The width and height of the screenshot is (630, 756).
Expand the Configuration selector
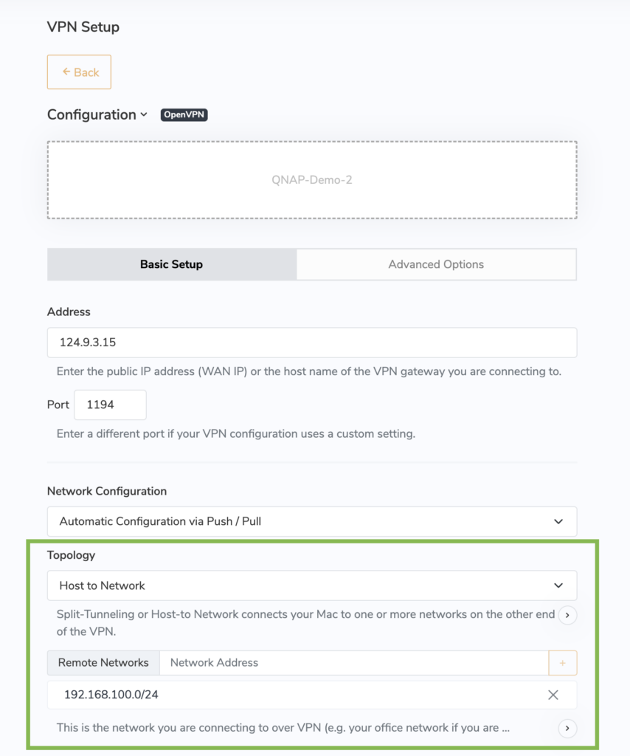[97, 114]
